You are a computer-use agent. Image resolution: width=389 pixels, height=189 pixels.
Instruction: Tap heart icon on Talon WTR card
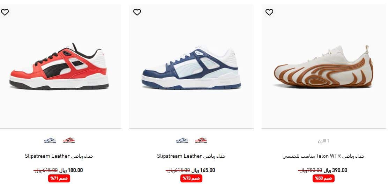(269, 12)
